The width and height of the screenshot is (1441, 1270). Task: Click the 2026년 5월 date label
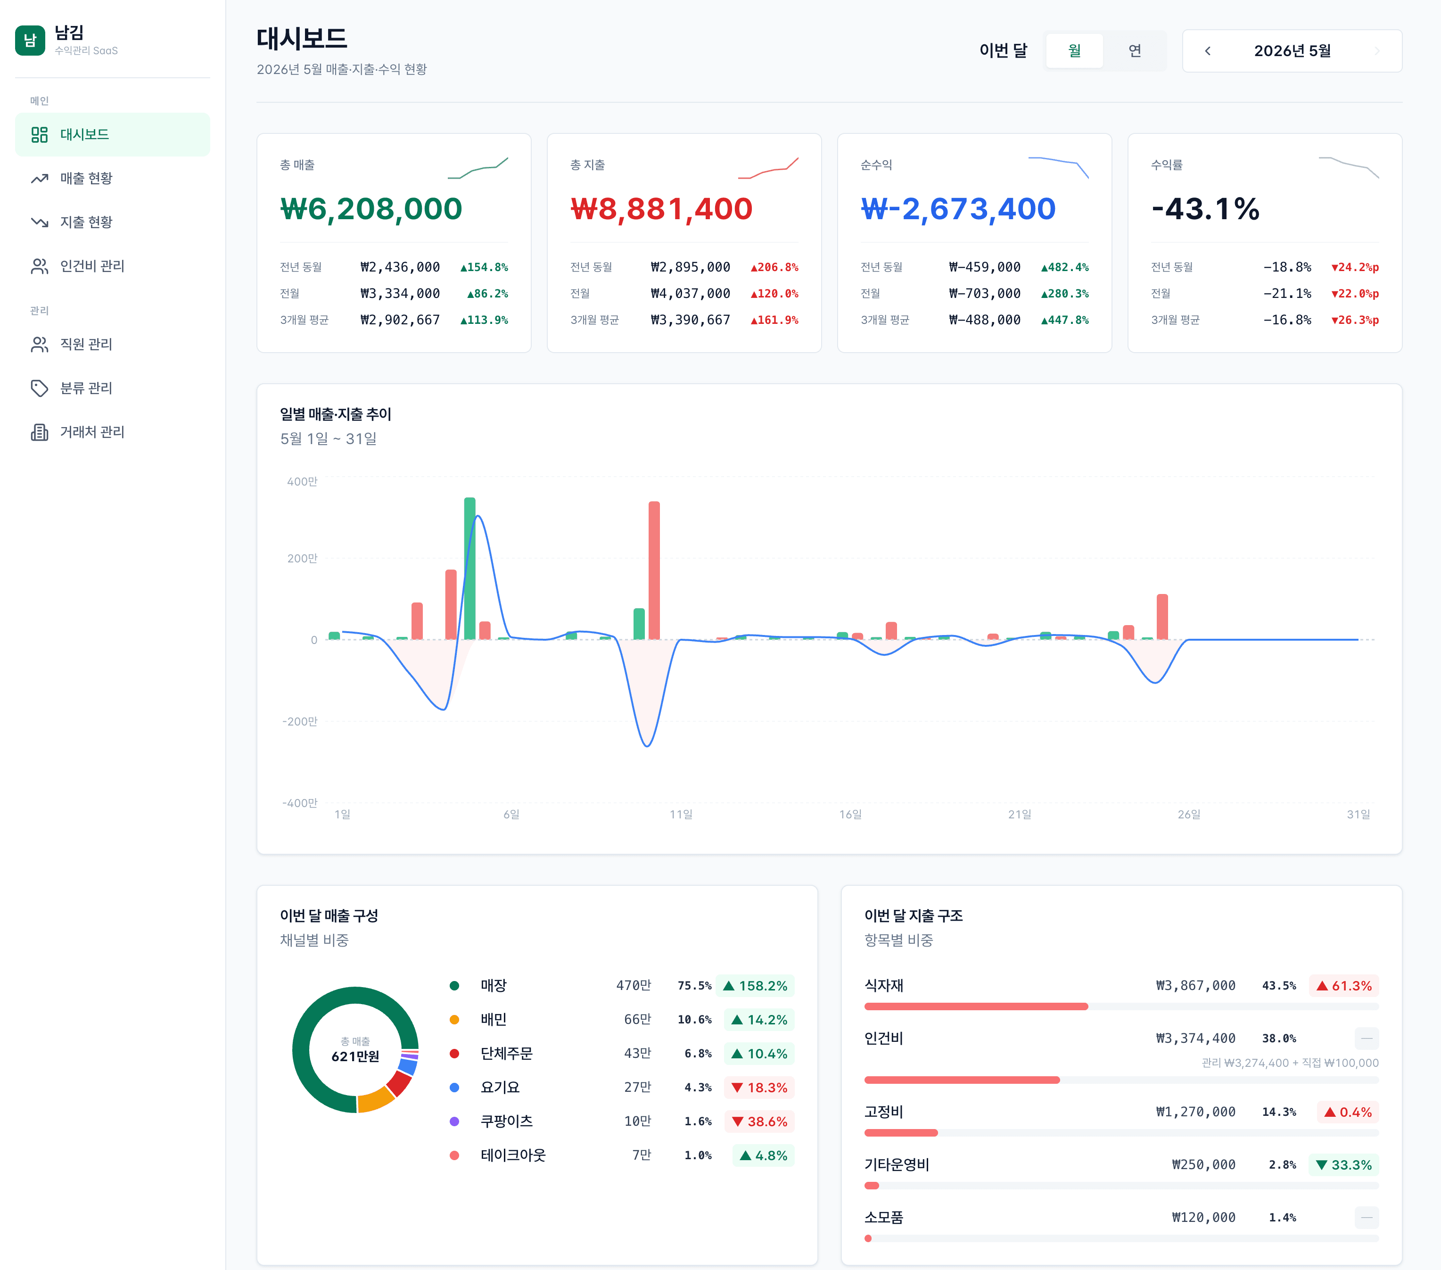1292,51
